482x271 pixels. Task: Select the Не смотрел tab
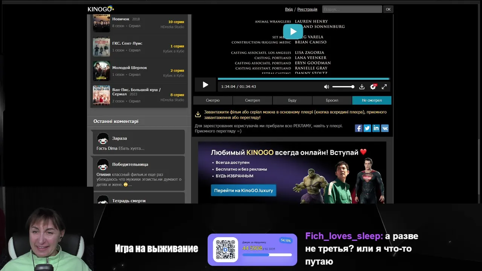click(372, 100)
